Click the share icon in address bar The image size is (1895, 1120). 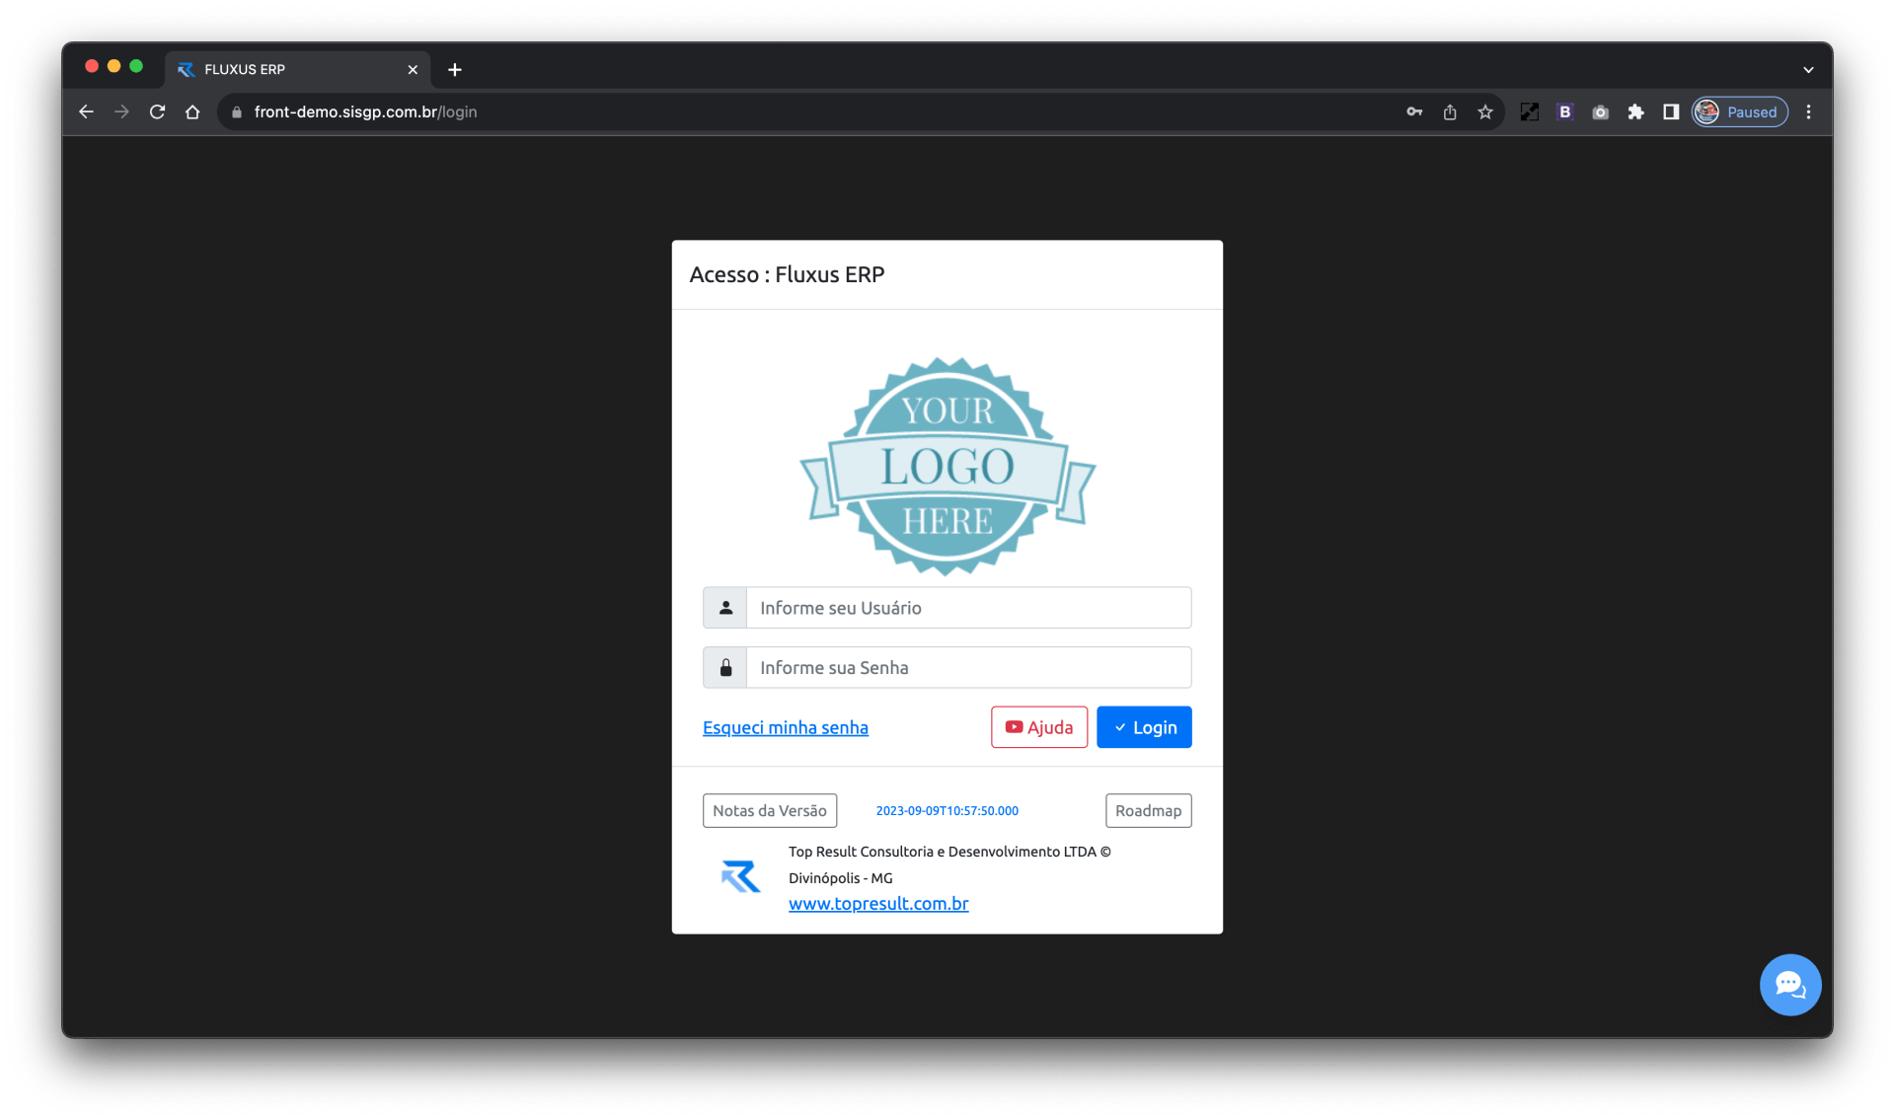tap(1449, 112)
